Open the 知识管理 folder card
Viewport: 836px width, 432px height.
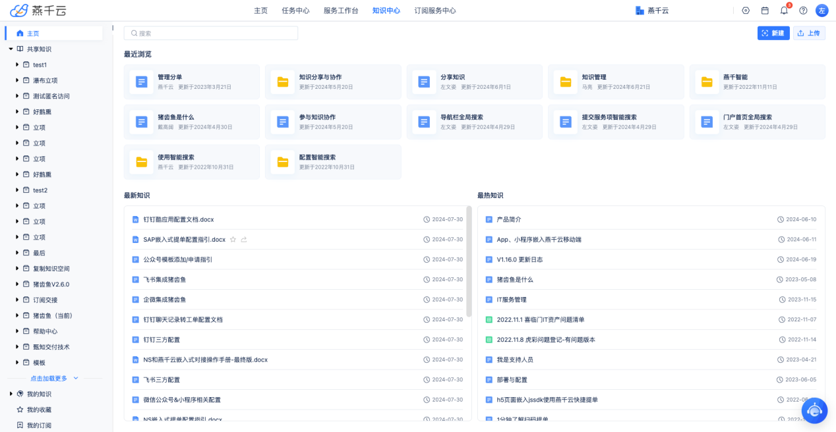pyautogui.click(x=614, y=82)
